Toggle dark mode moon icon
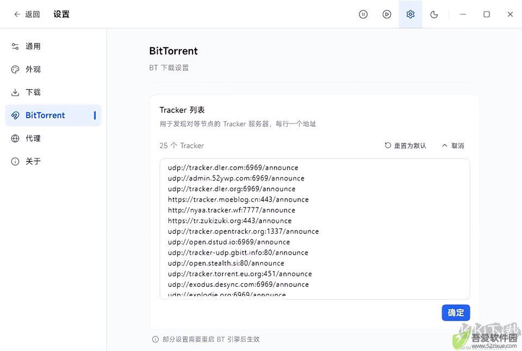The width and height of the screenshot is (522, 351). [434, 14]
